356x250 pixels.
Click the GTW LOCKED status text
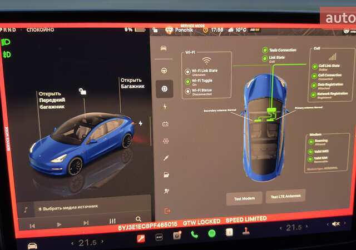(201, 222)
